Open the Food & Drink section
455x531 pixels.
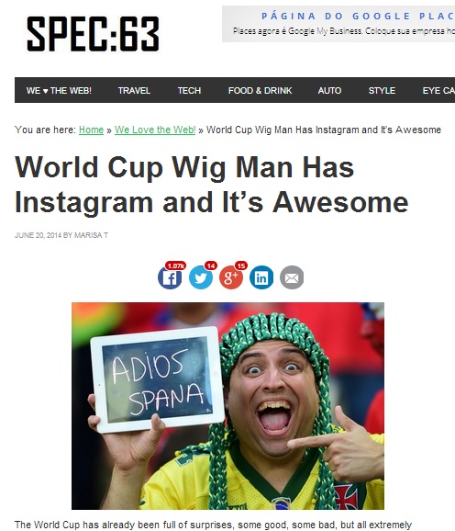point(260,90)
